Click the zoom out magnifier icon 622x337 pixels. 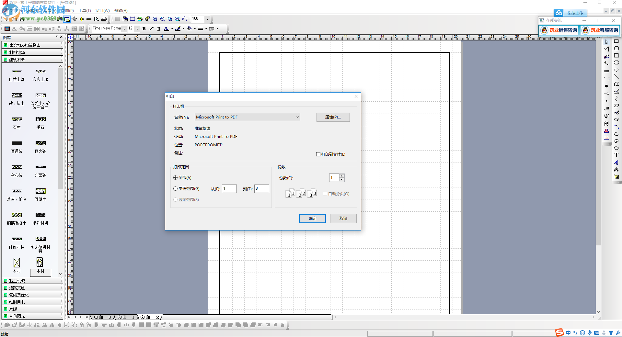[x=163, y=19]
